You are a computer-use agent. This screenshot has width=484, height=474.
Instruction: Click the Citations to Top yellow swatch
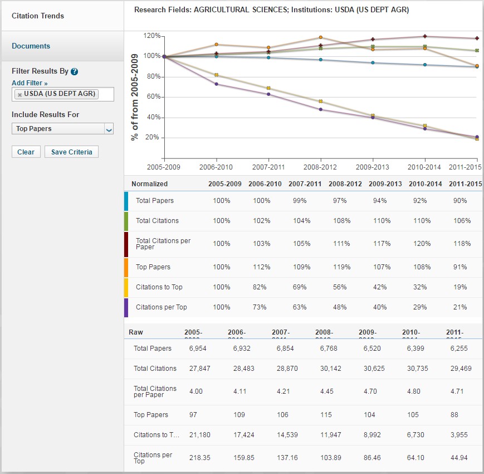pos(126,288)
